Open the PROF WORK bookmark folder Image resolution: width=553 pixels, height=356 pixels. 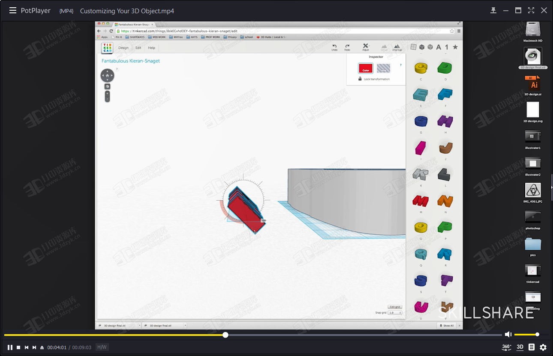pyautogui.click(x=211, y=37)
